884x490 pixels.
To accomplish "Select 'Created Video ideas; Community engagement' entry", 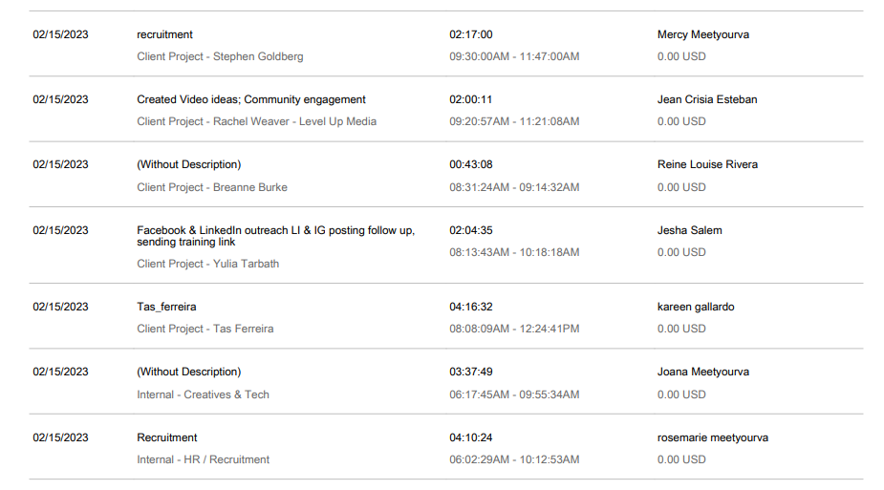I will coord(251,99).
